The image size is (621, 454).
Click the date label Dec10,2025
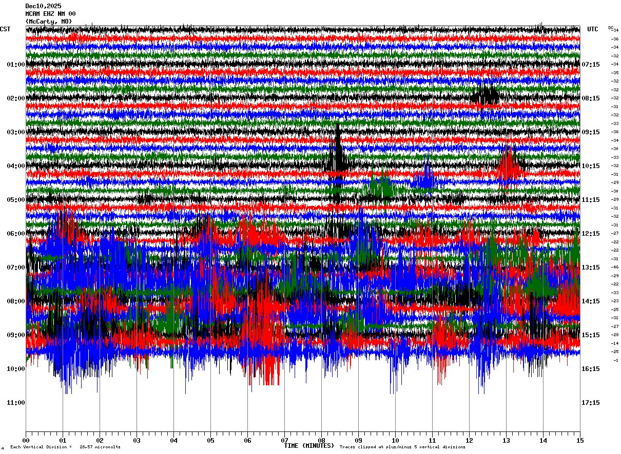(x=43, y=6)
